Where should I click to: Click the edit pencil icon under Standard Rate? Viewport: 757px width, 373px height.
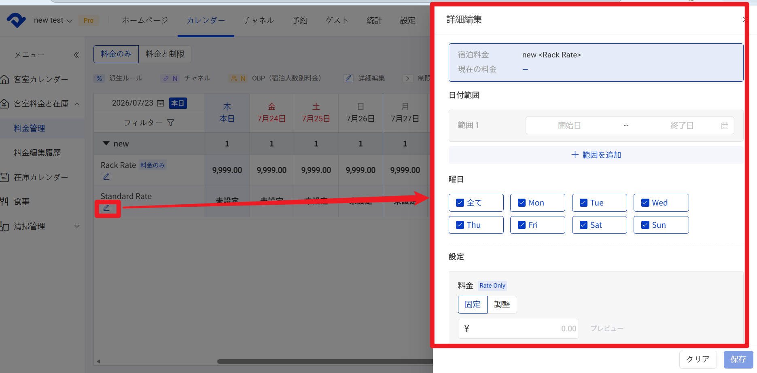[x=106, y=208]
